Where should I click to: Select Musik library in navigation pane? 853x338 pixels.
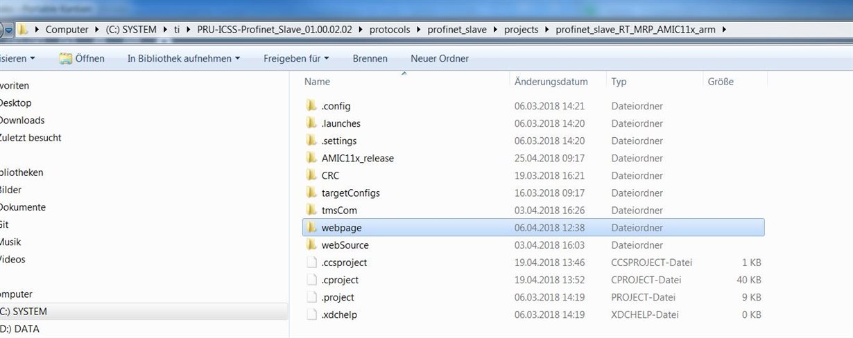11,242
